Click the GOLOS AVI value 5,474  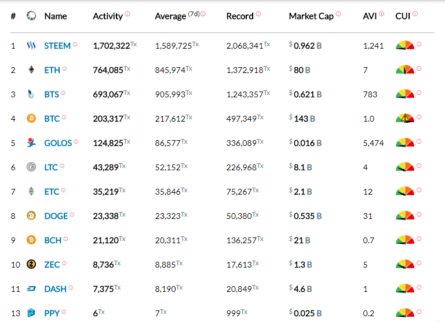pyautogui.click(x=374, y=143)
